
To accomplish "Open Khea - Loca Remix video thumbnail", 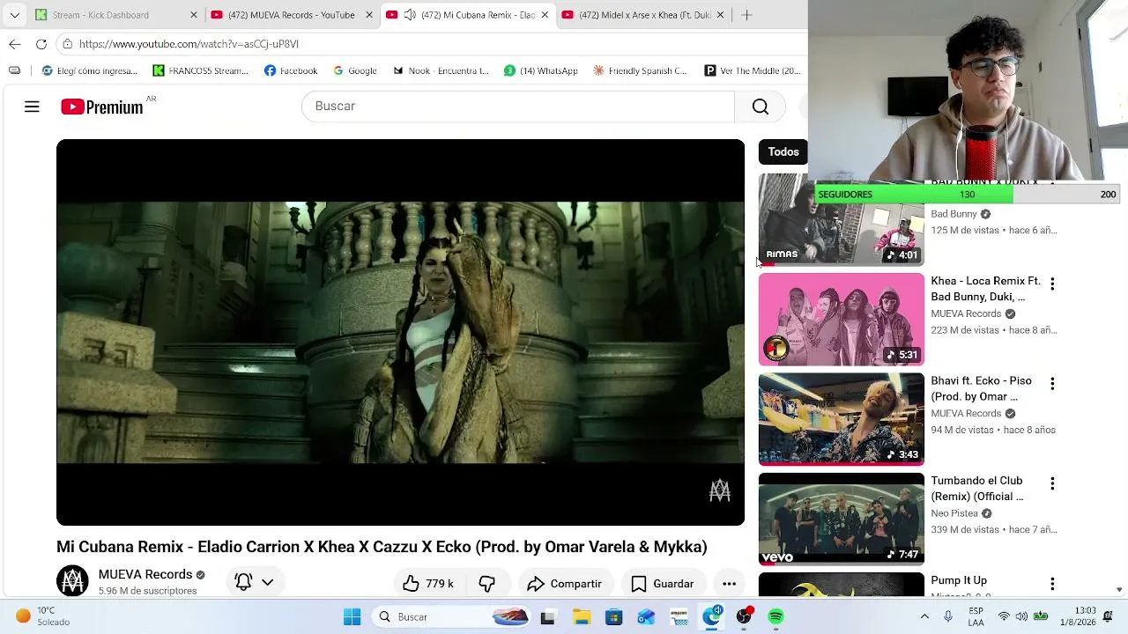I will (841, 320).
